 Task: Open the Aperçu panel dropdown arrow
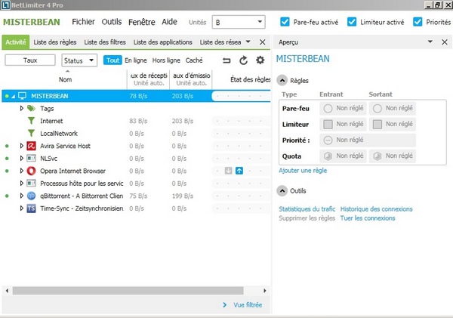point(430,42)
